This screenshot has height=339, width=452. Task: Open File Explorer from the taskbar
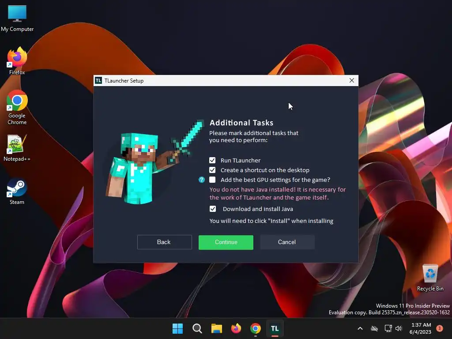coord(216,328)
